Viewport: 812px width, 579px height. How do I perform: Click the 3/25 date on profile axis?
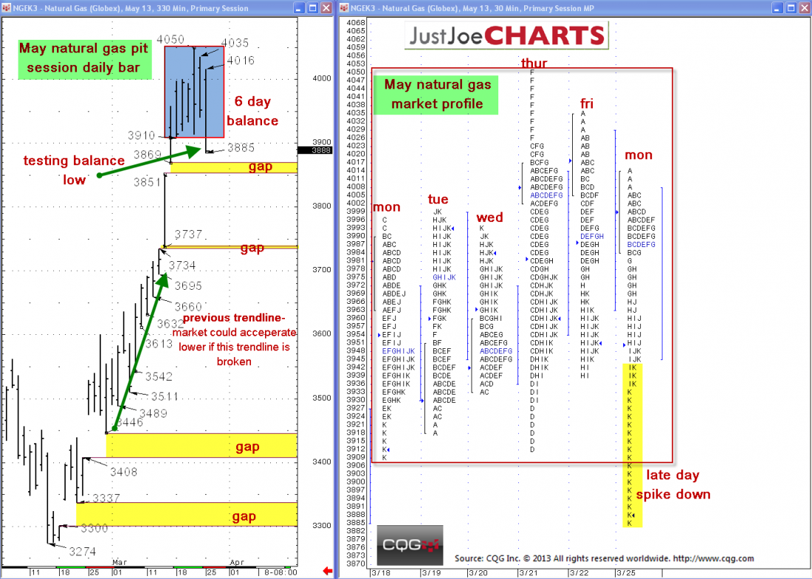coord(627,572)
